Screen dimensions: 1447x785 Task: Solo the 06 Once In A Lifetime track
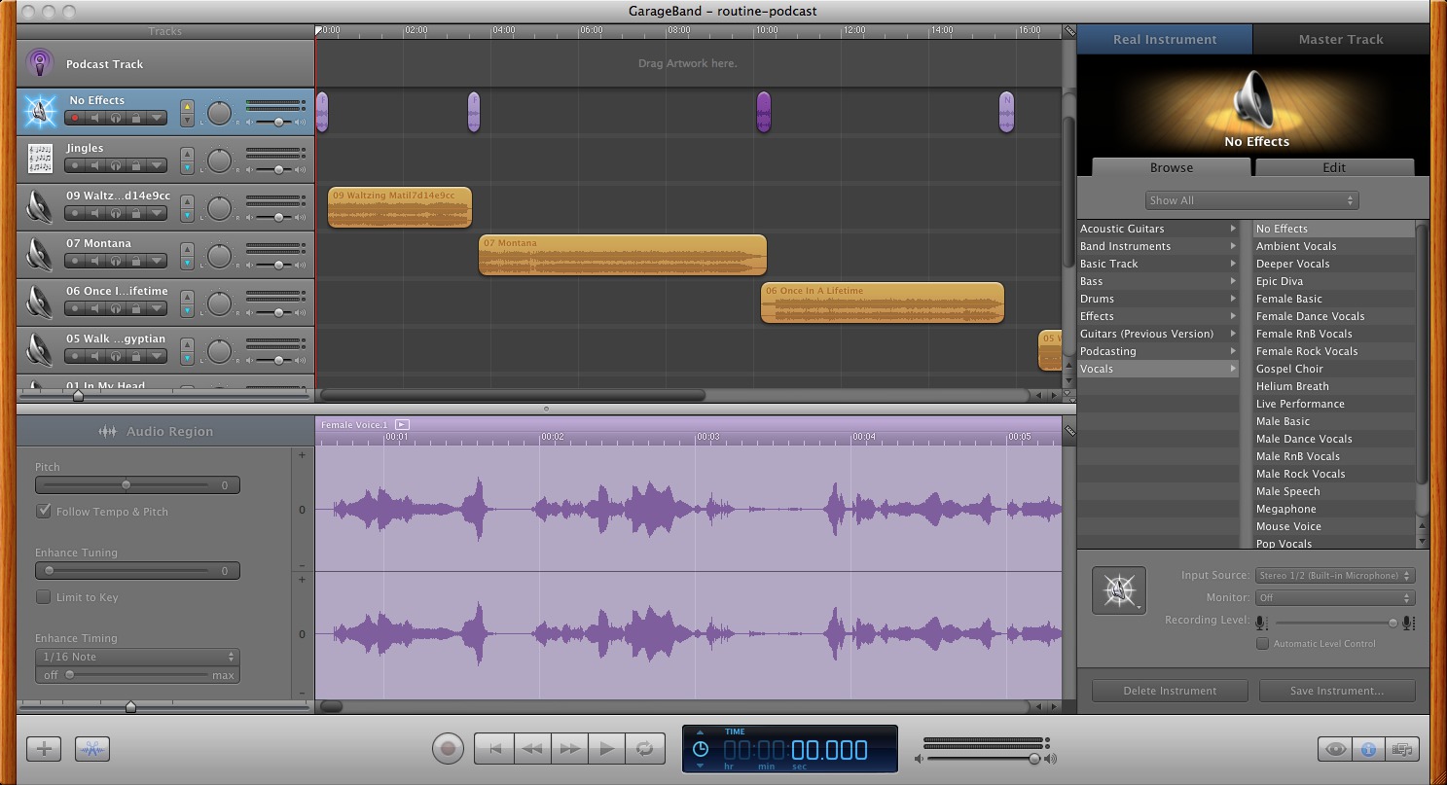tap(116, 308)
